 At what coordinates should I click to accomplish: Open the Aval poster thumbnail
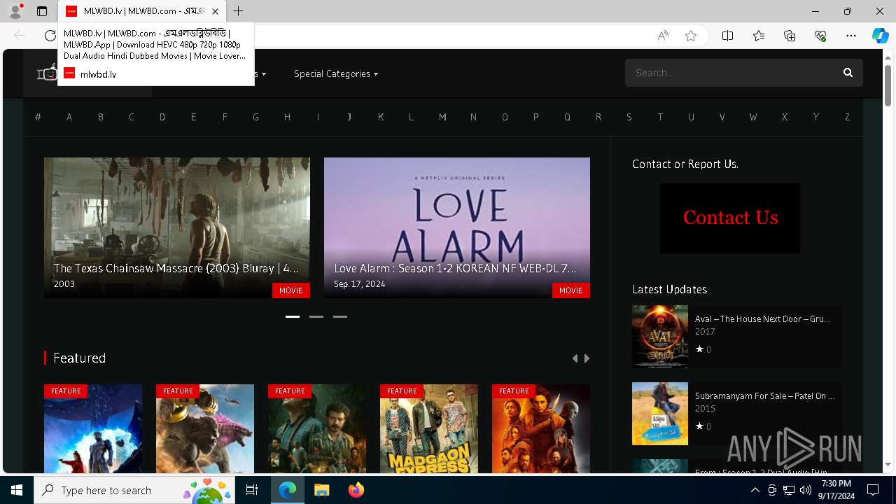tap(660, 337)
